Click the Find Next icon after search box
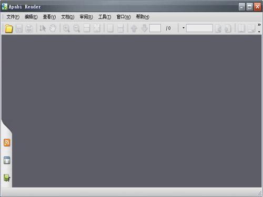 [228, 28]
